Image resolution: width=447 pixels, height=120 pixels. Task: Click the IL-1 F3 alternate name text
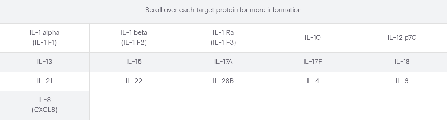223,43
